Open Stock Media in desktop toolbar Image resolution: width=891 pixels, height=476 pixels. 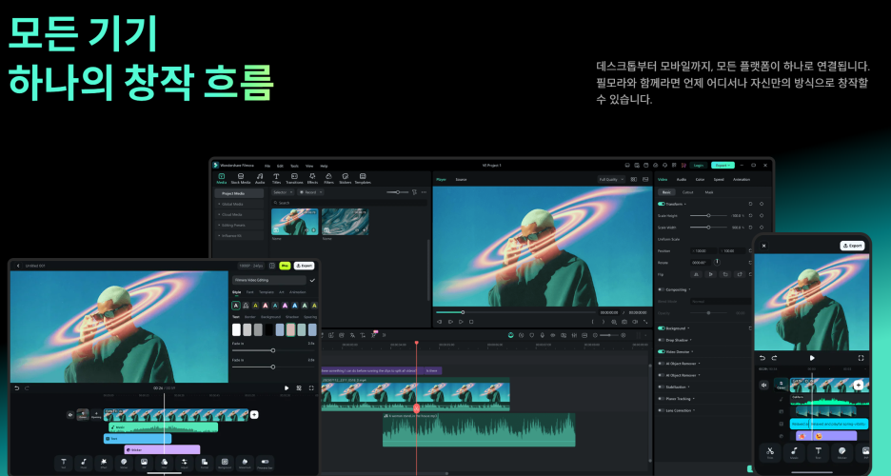pos(241,176)
